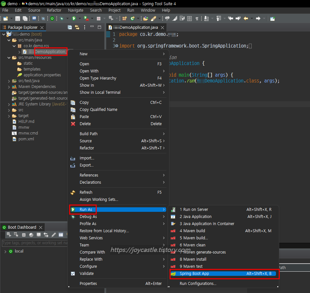Open dropdown arrow next to Debug button
The image size is (310, 293).
[67, 18]
